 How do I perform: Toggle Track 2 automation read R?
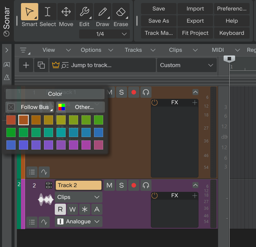[x=60, y=209]
